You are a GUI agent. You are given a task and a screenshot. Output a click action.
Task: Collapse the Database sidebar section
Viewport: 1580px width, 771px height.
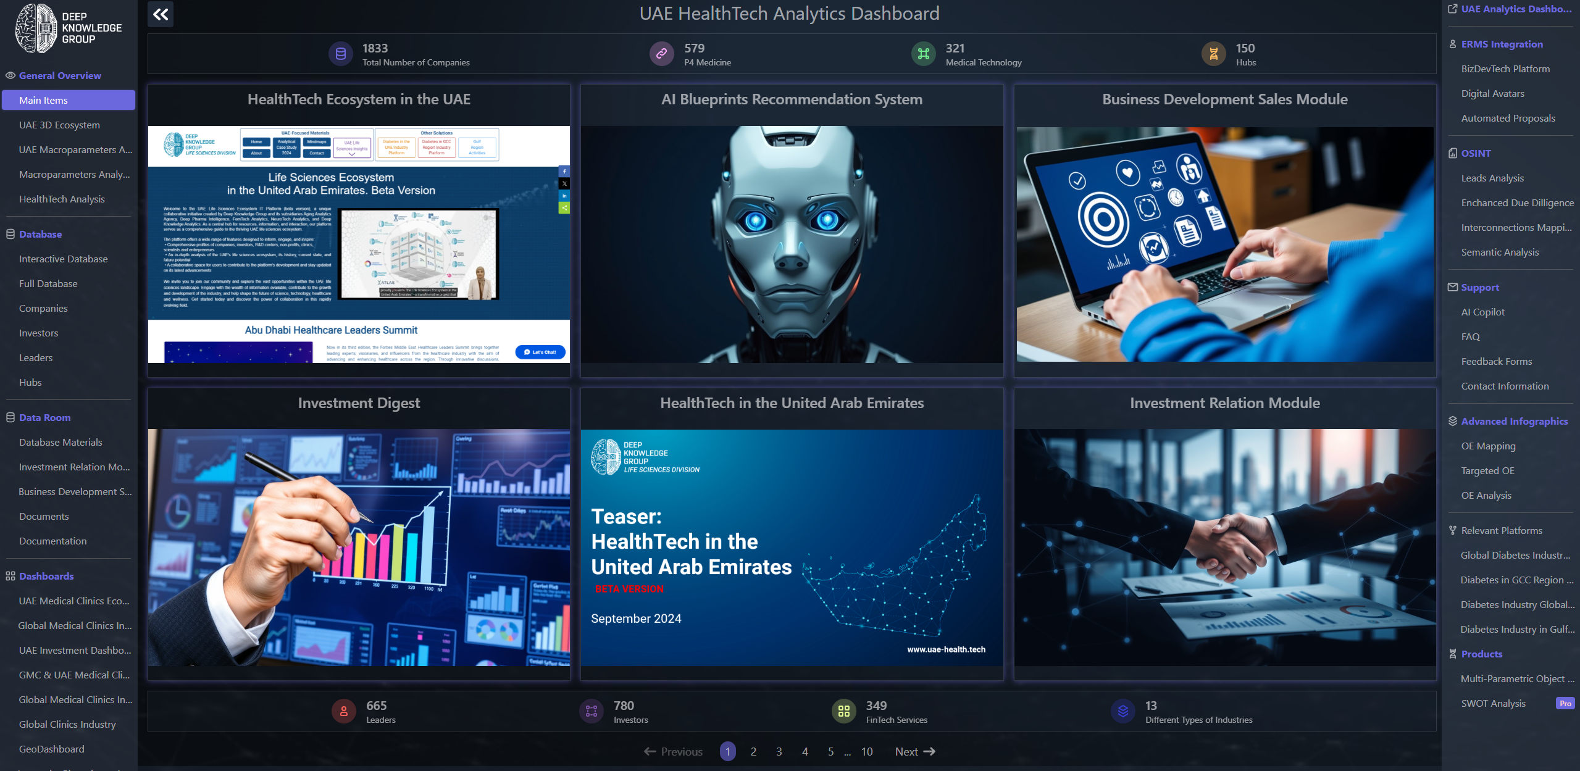coord(40,234)
